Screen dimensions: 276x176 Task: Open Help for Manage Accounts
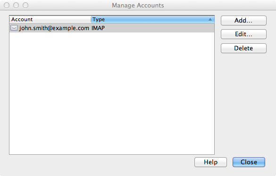(x=211, y=162)
